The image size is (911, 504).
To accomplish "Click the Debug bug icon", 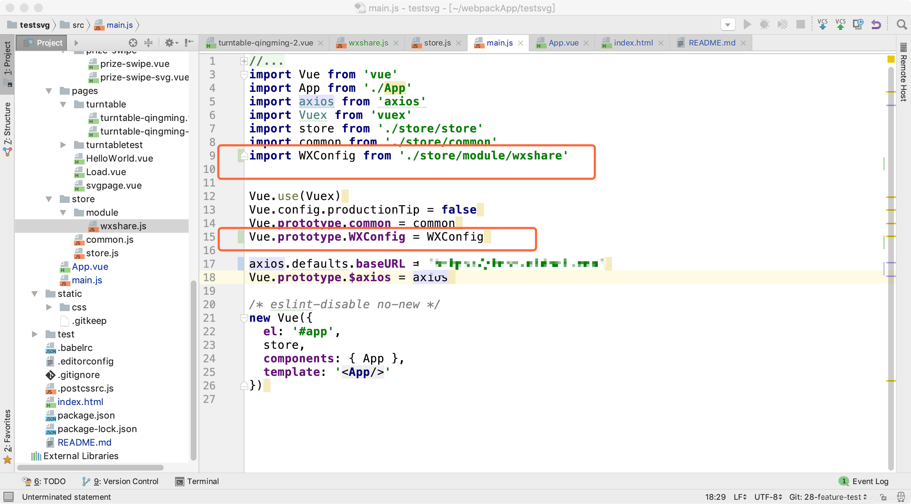I will coord(764,25).
